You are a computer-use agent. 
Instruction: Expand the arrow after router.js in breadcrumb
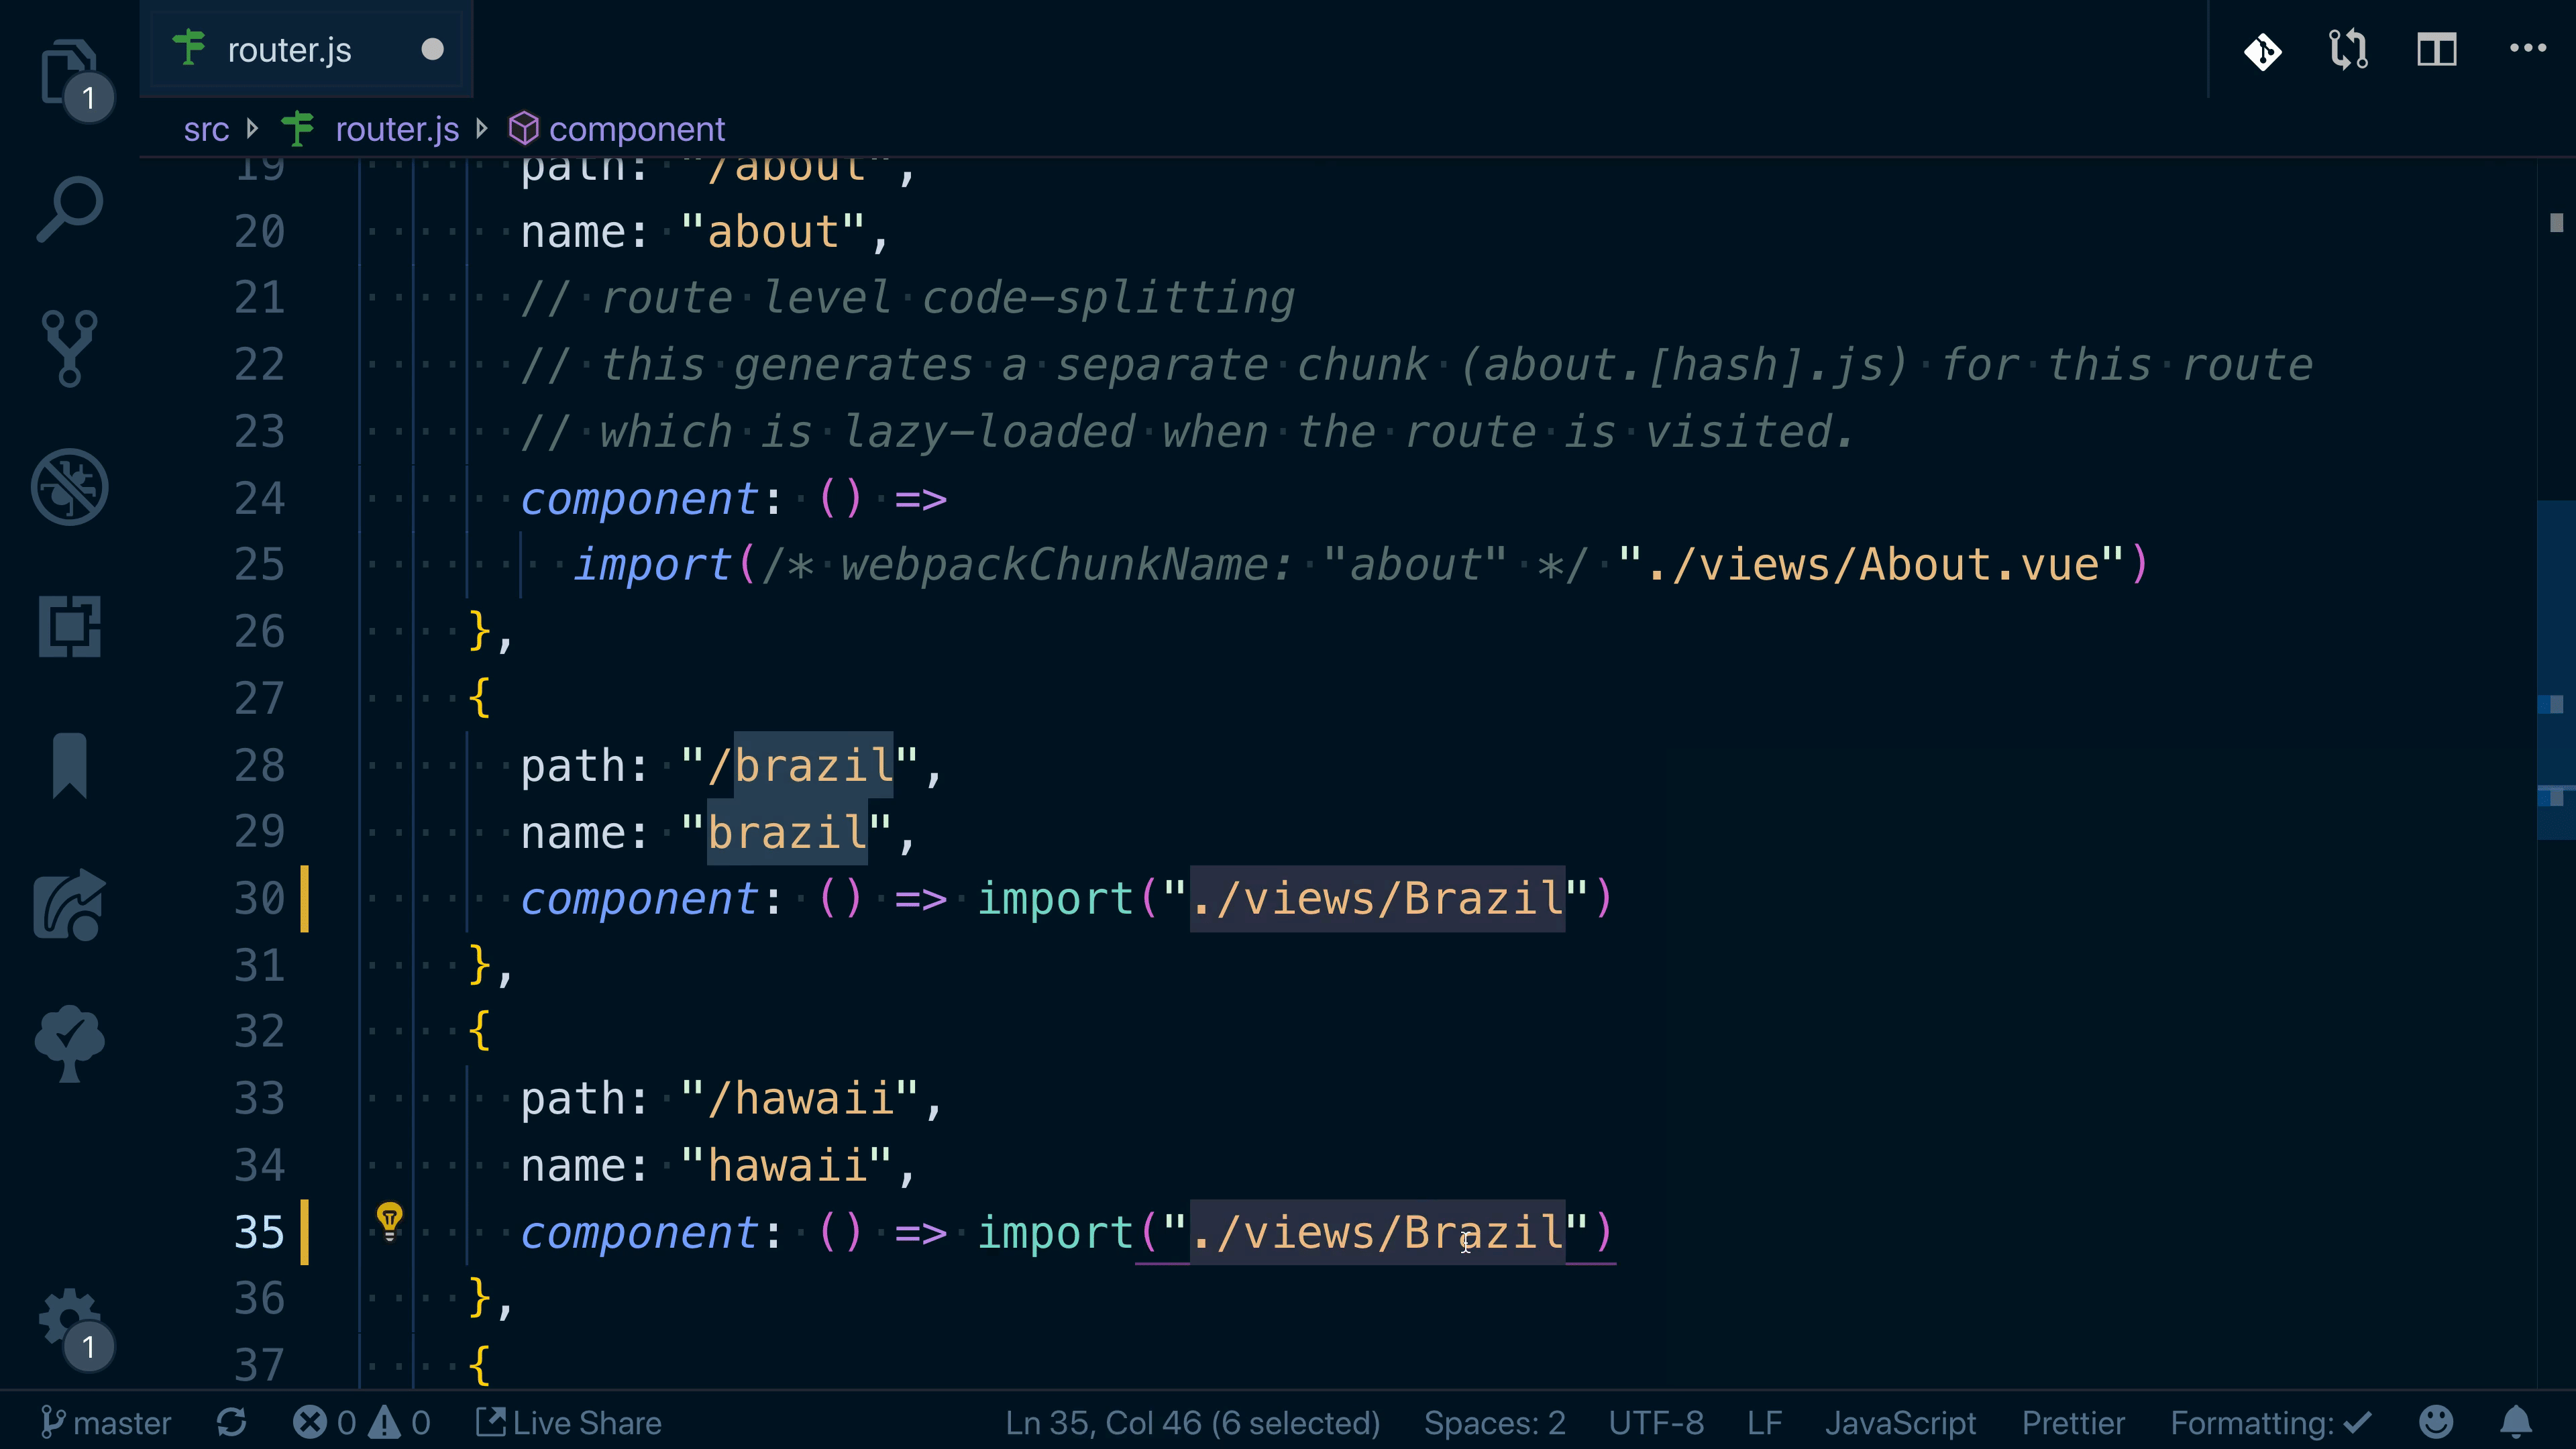coord(482,128)
